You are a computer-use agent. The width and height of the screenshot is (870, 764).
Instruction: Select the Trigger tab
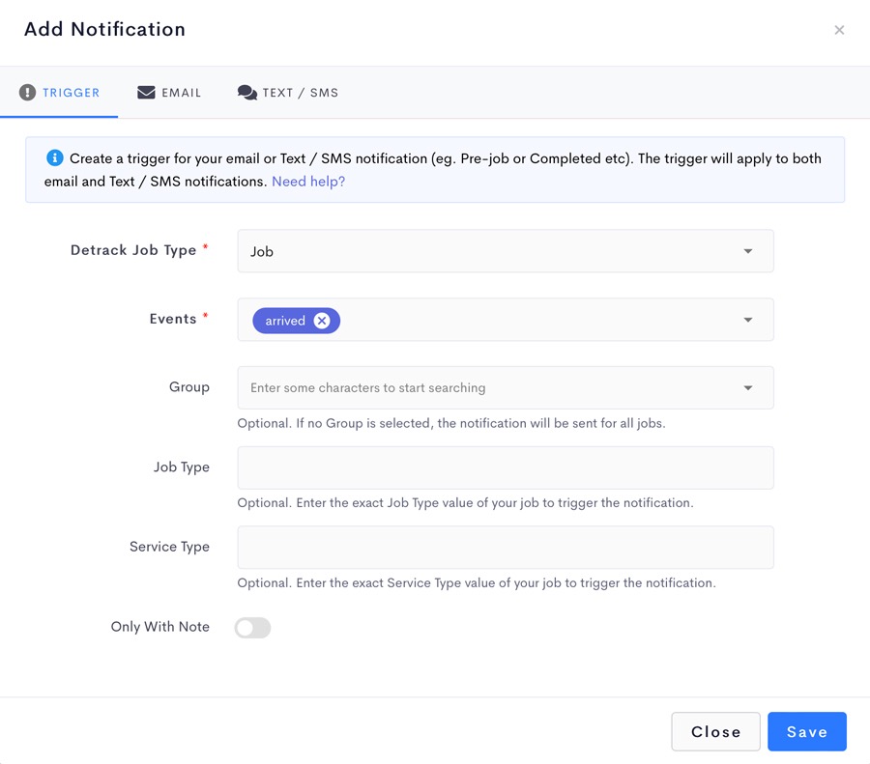point(59,93)
